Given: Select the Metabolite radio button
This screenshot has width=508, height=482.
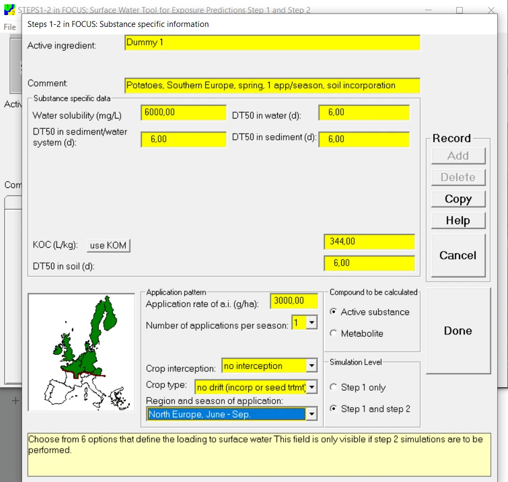Looking at the screenshot, I should point(334,333).
